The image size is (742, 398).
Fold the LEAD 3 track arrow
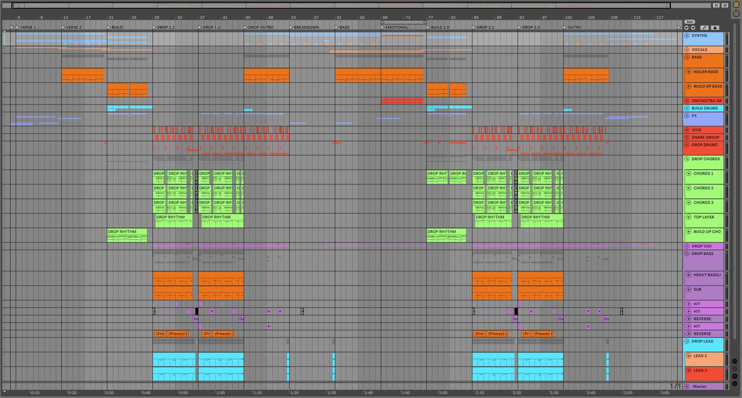(x=689, y=370)
